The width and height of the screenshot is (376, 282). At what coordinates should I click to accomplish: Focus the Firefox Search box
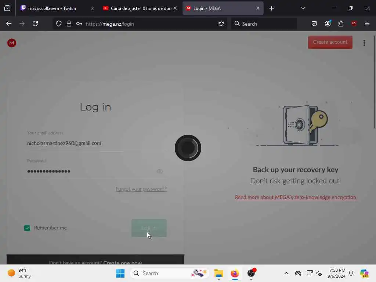264,24
